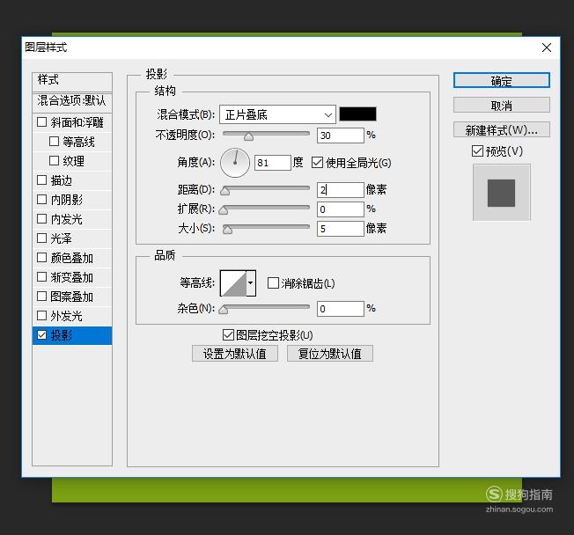Image resolution: width=574 pixels, height=535 pixels.
Task: Click the 不透明度 input field showing 30
Action: click(341, 136)
